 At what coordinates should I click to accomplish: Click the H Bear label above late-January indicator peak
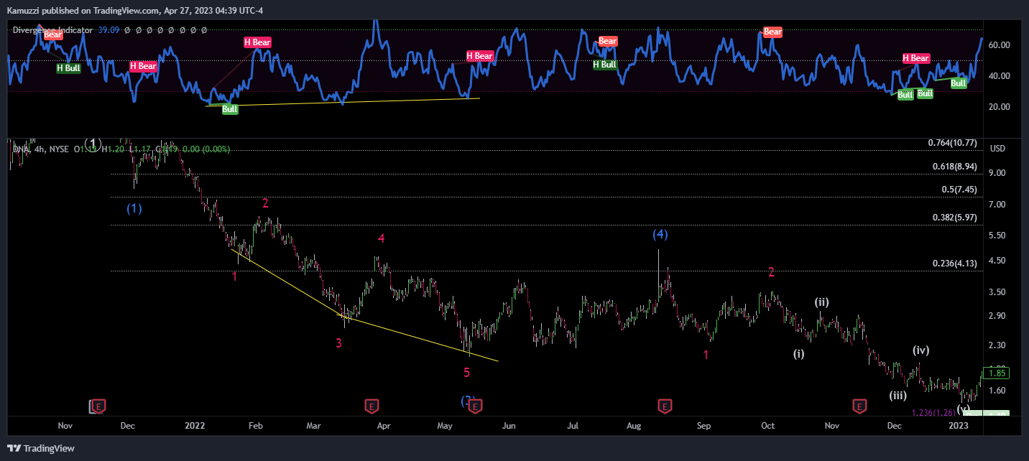click(x=257, y=42)
